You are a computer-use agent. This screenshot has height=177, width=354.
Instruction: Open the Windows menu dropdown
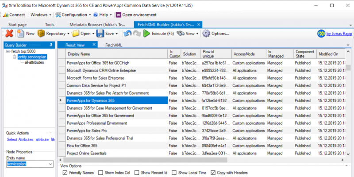tap(41, 15)
